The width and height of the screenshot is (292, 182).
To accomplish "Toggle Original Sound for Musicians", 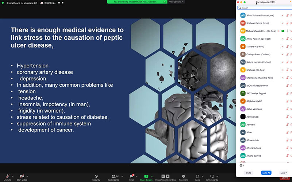I will (22, 3).
